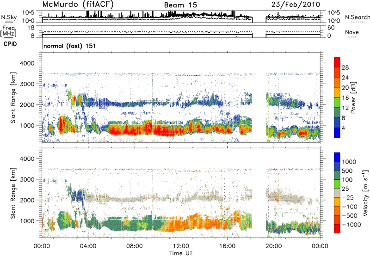
Task: Click '4000' tick on power panel axis
Action: tap(27, 63)
